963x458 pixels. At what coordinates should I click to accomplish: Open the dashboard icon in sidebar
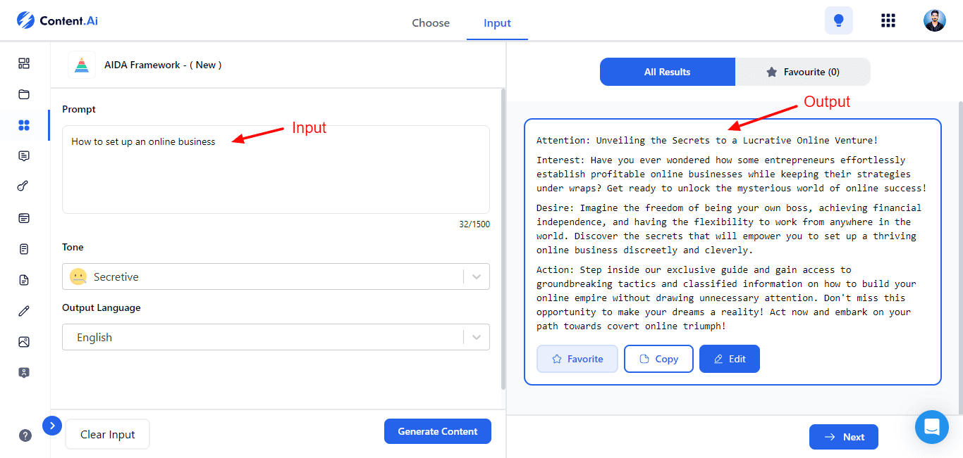[24, 63]
